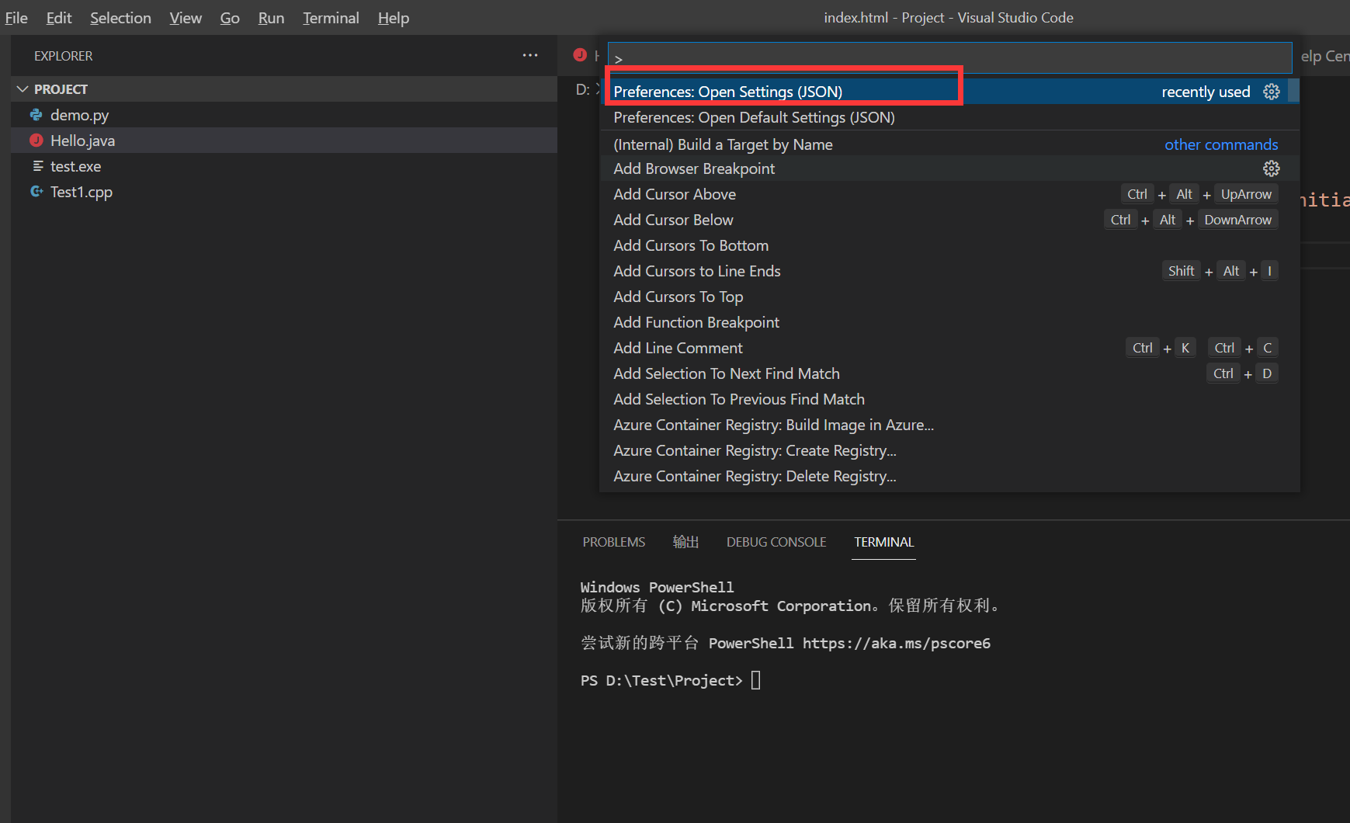Open the Edit menu
Image resolution: width=1350 pixels, height=823 pixels.
tap(59, 18)
